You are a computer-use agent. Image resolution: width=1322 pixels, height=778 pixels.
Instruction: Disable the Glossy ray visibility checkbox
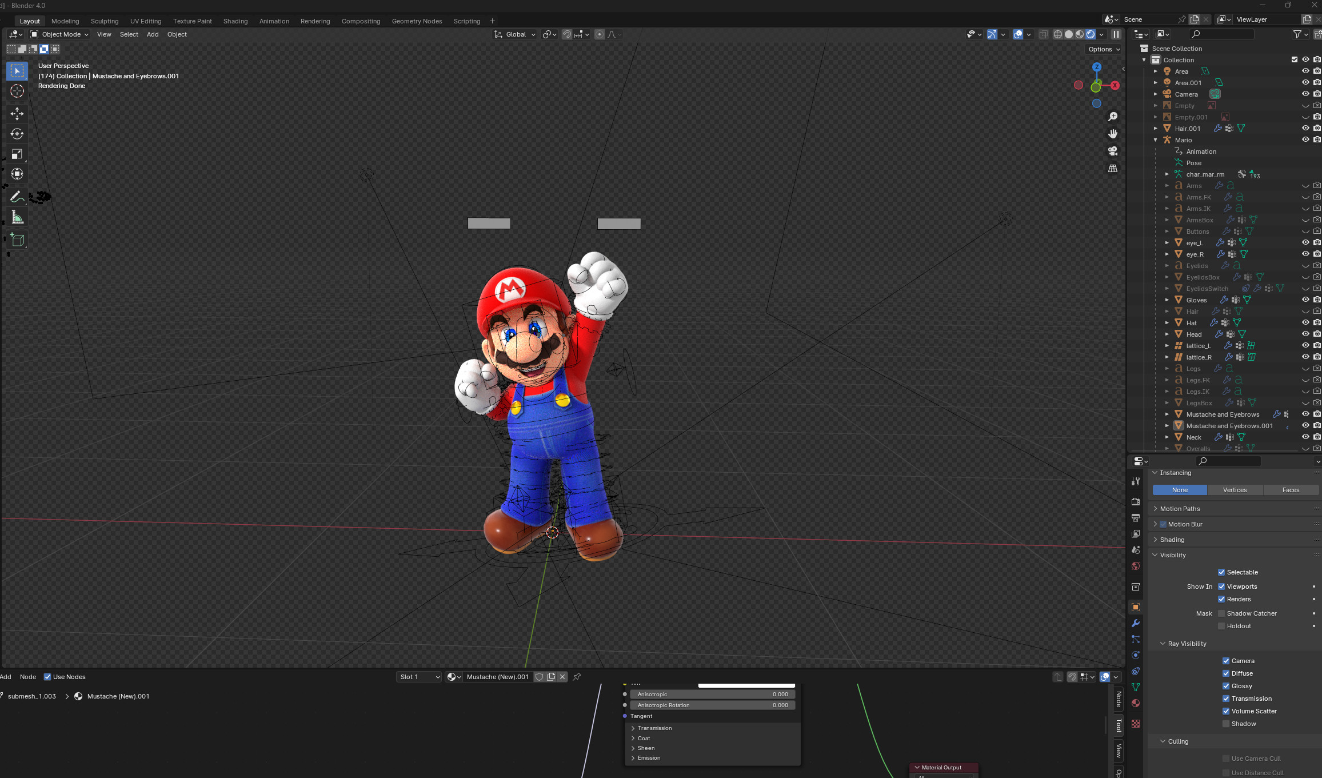tap(1226, 686)
